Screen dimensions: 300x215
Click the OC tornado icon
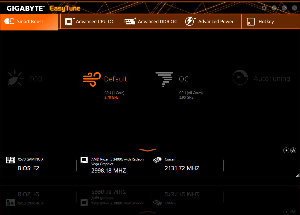tap(164, 79)
